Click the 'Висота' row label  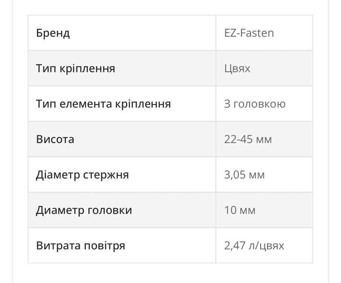[55, 139]
